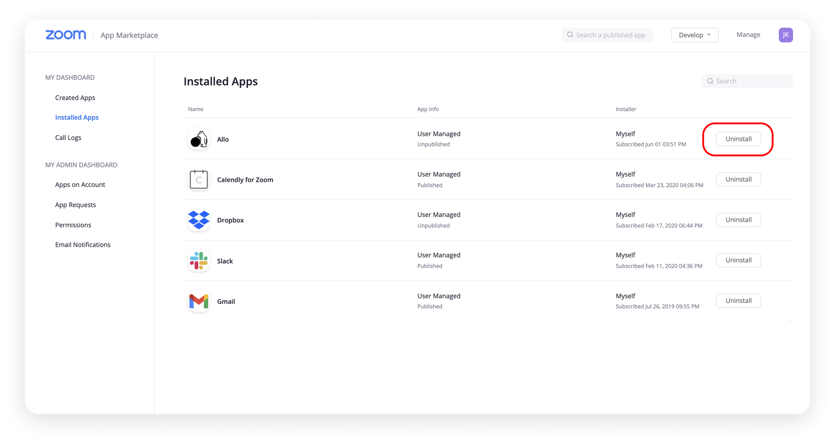Click the magnifier icon in the published app search

point(570,35)
